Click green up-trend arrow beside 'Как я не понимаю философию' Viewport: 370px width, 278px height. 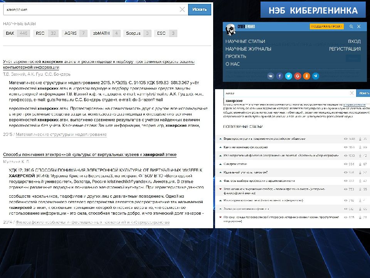click(x=220, y=147)
